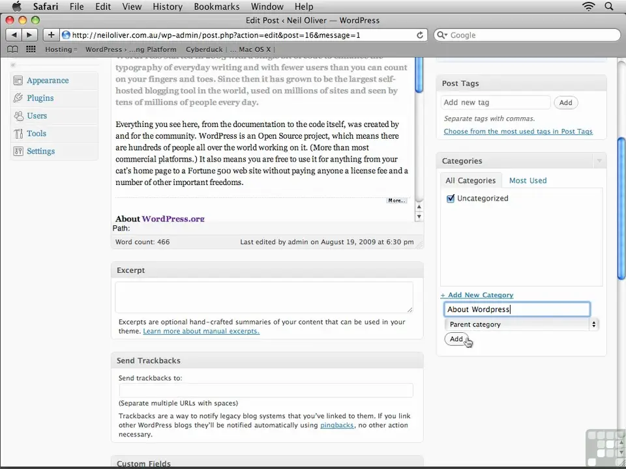The image size is (626, 469).
Task: Click the Tools sidebar icon
Action: pos(18,134)
